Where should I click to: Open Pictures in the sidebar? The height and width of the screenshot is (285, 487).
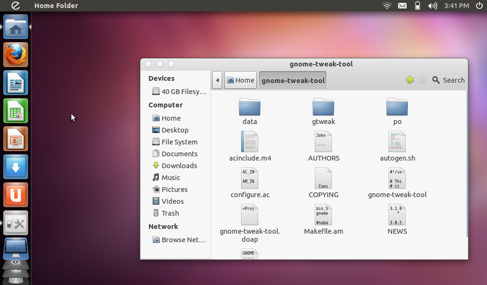(170, 189)
